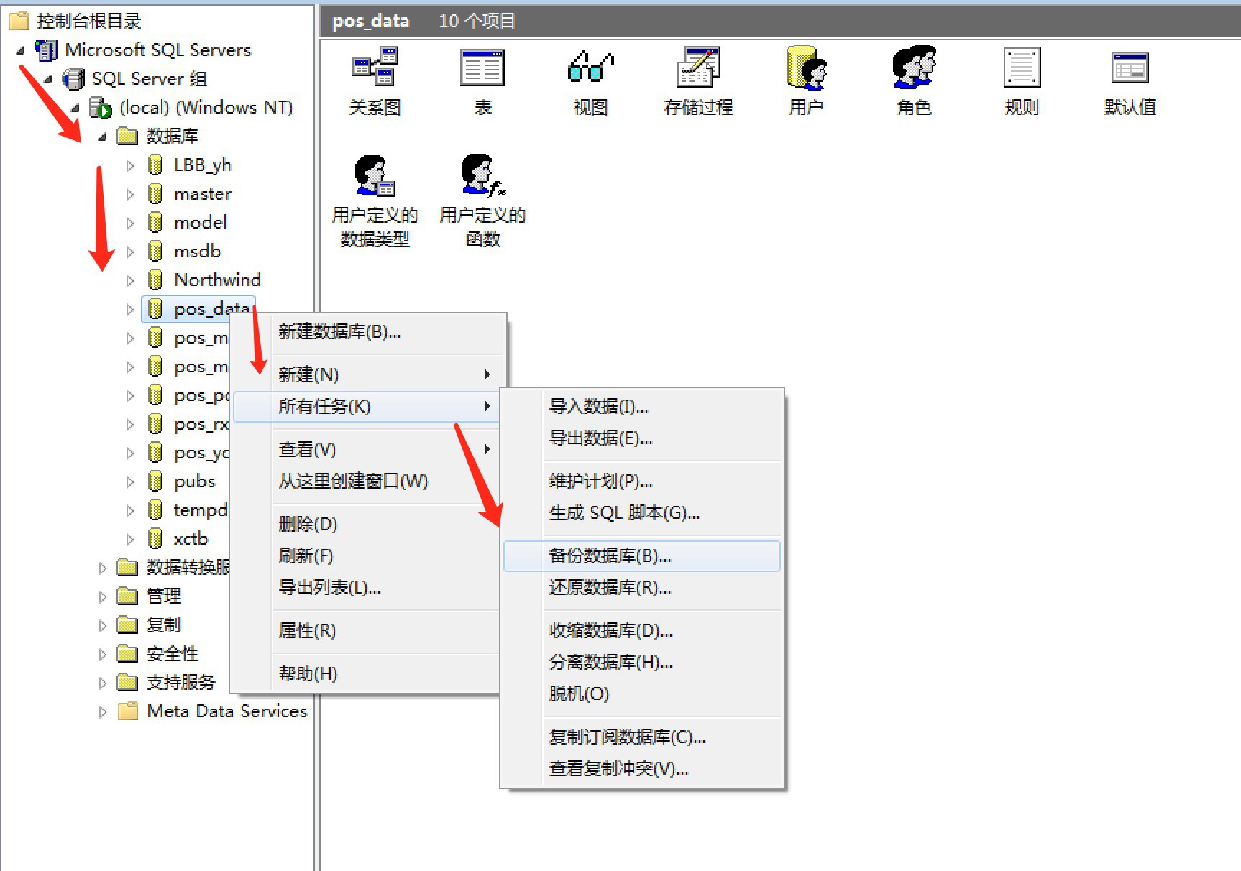Click the 控制台根目录 folder icon
This screenshot has width=1241, height=871.
point(19,21)
